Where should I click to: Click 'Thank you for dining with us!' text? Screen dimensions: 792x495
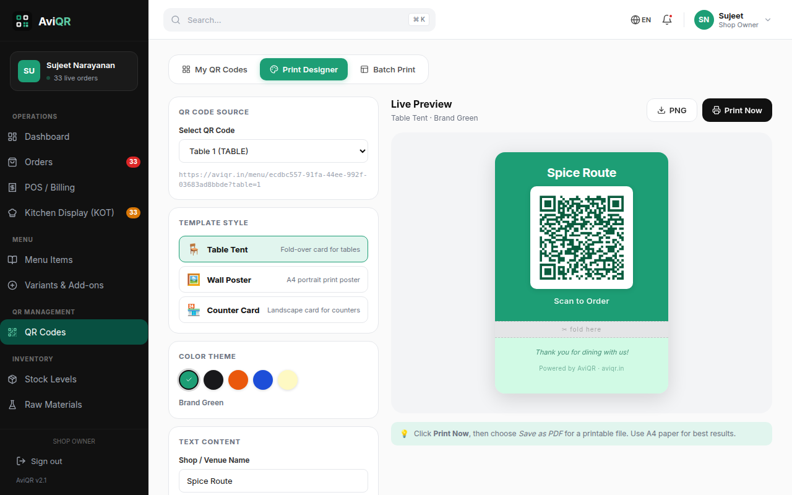click(x=582, y=352)
